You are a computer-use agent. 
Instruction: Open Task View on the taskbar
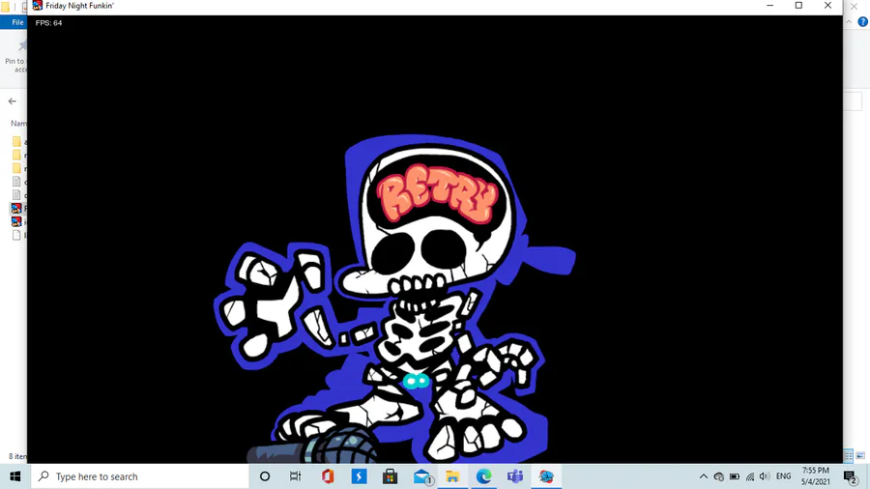coord(295,476)
